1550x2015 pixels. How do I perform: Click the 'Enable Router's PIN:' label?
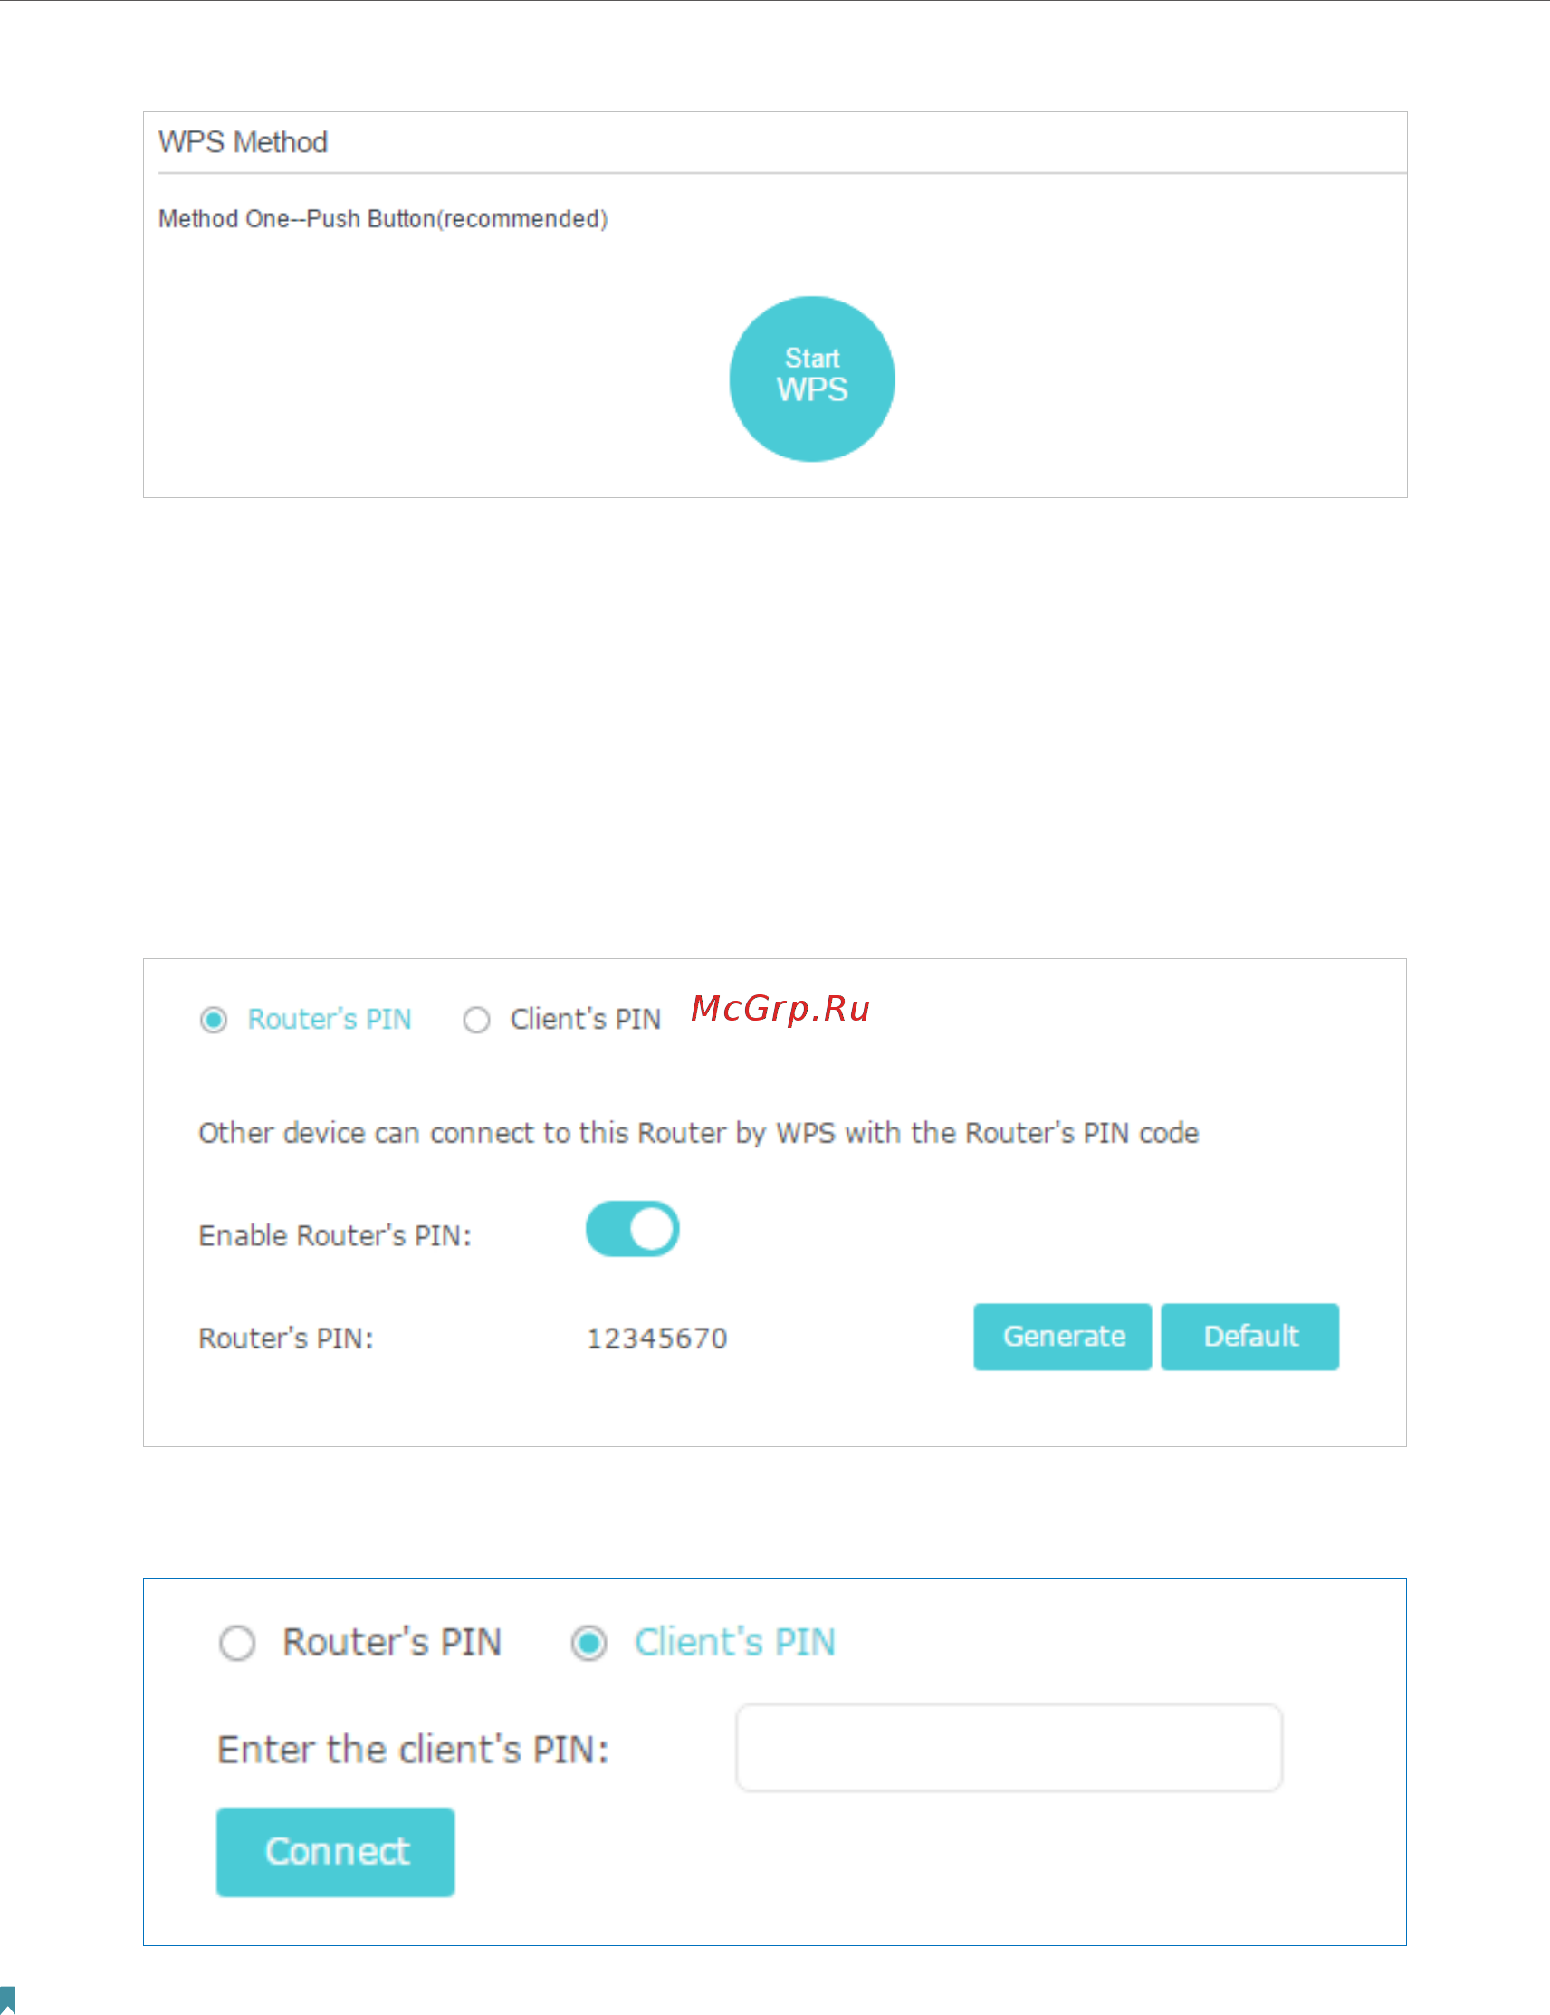pyautogui.click(x=335, y=1235)
